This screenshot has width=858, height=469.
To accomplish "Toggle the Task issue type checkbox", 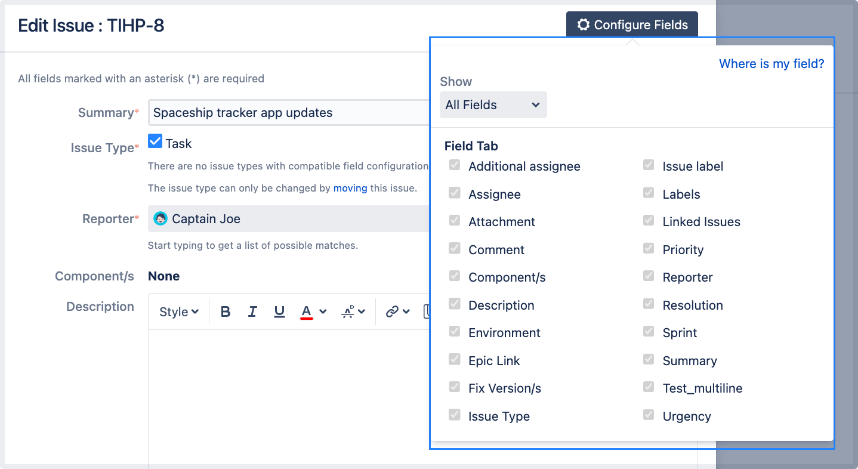I will (155, 141).
